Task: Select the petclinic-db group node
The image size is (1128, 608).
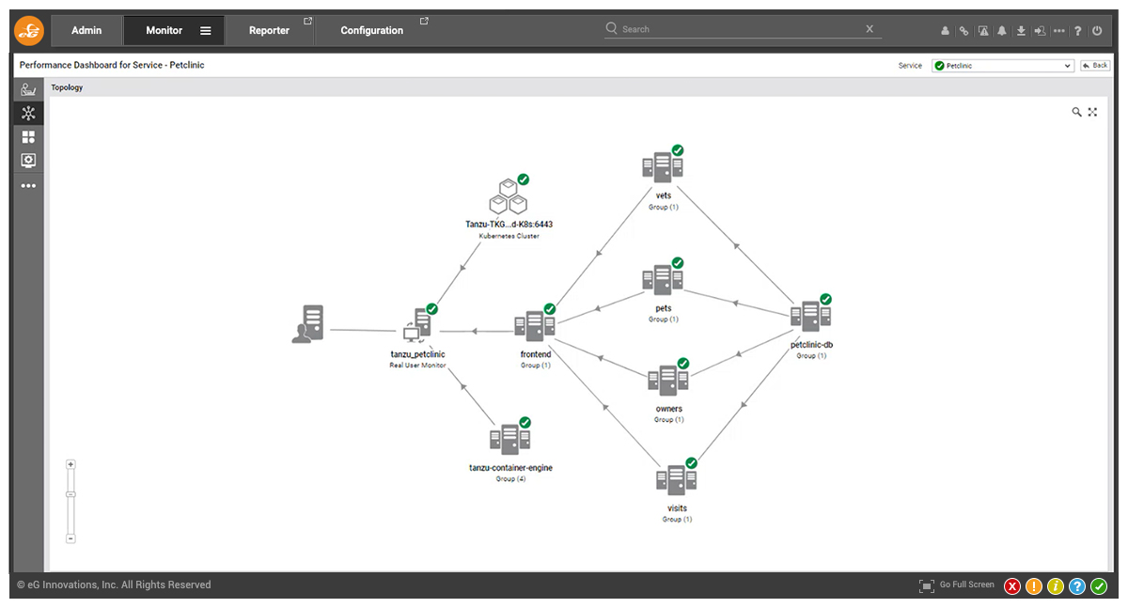Action: tap(810, 315)
